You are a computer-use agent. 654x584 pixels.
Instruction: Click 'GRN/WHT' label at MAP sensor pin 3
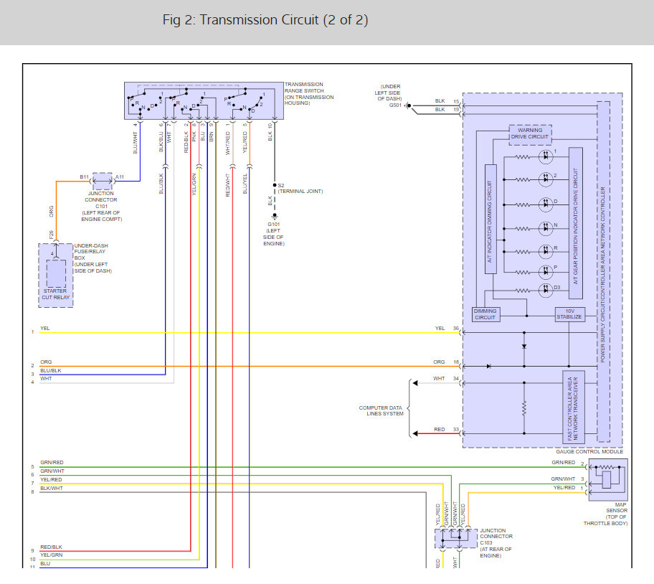pos(563,479)
